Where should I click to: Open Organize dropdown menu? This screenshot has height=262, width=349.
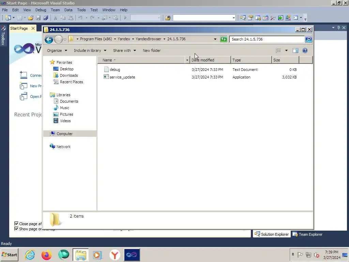click(57, 50)
